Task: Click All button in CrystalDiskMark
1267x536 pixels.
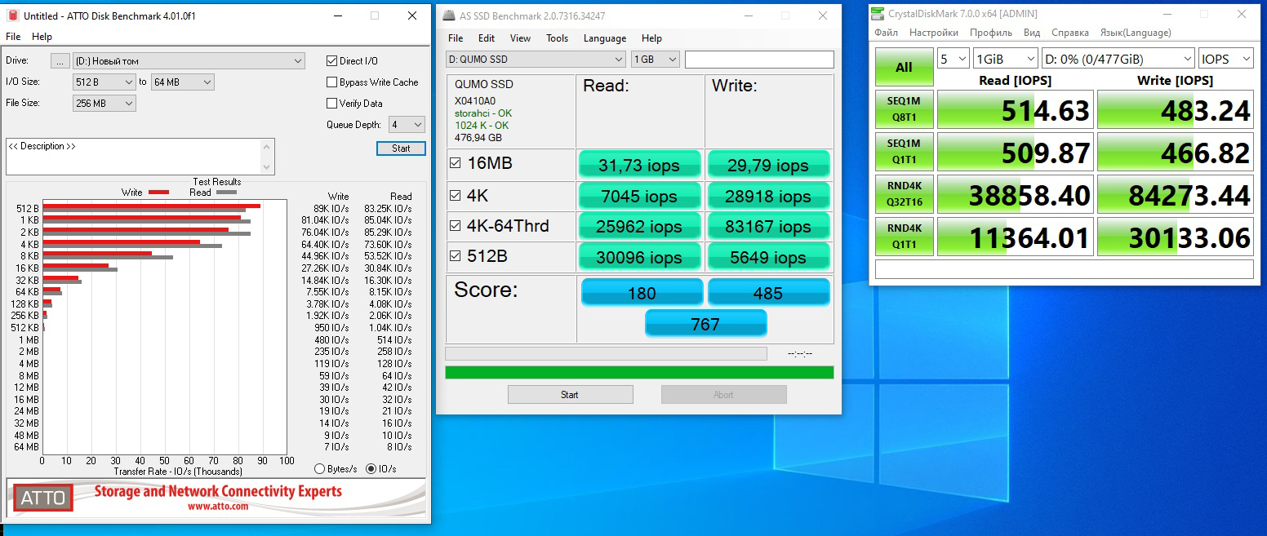Action: (904, 67)
